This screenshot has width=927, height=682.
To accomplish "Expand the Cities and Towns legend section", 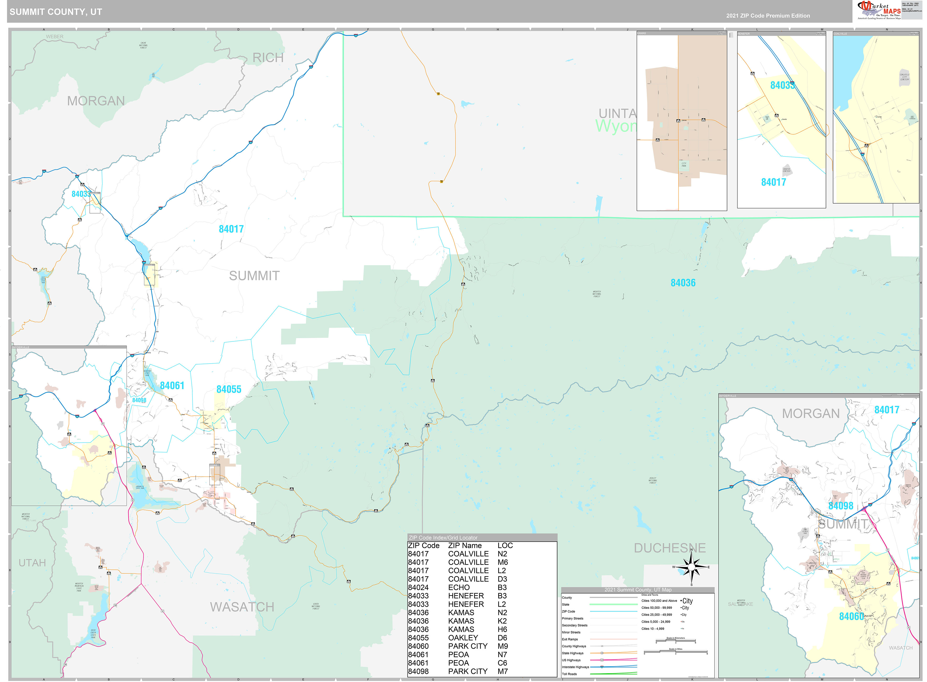I will [650, 595].
